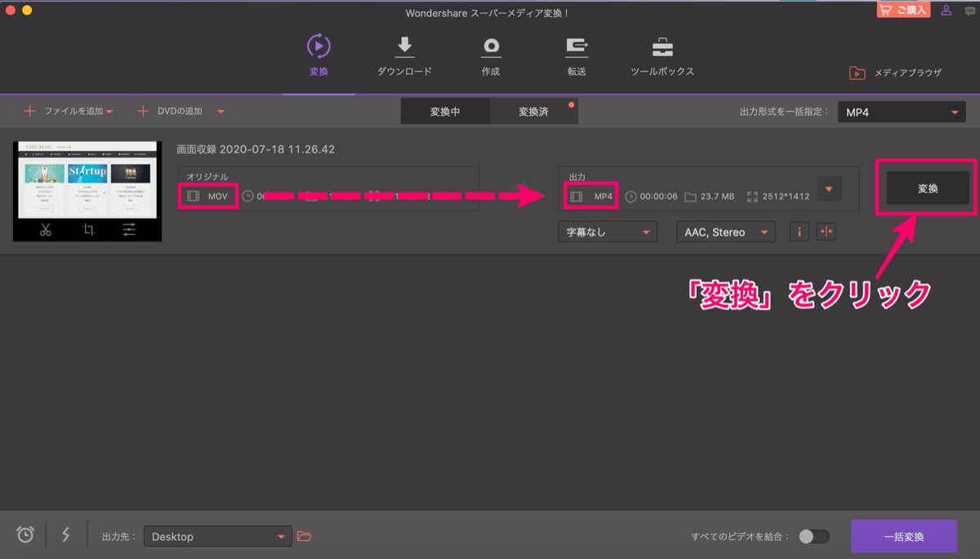
Task: Open the alarm clock schedule icon
Action: (25, 535)
